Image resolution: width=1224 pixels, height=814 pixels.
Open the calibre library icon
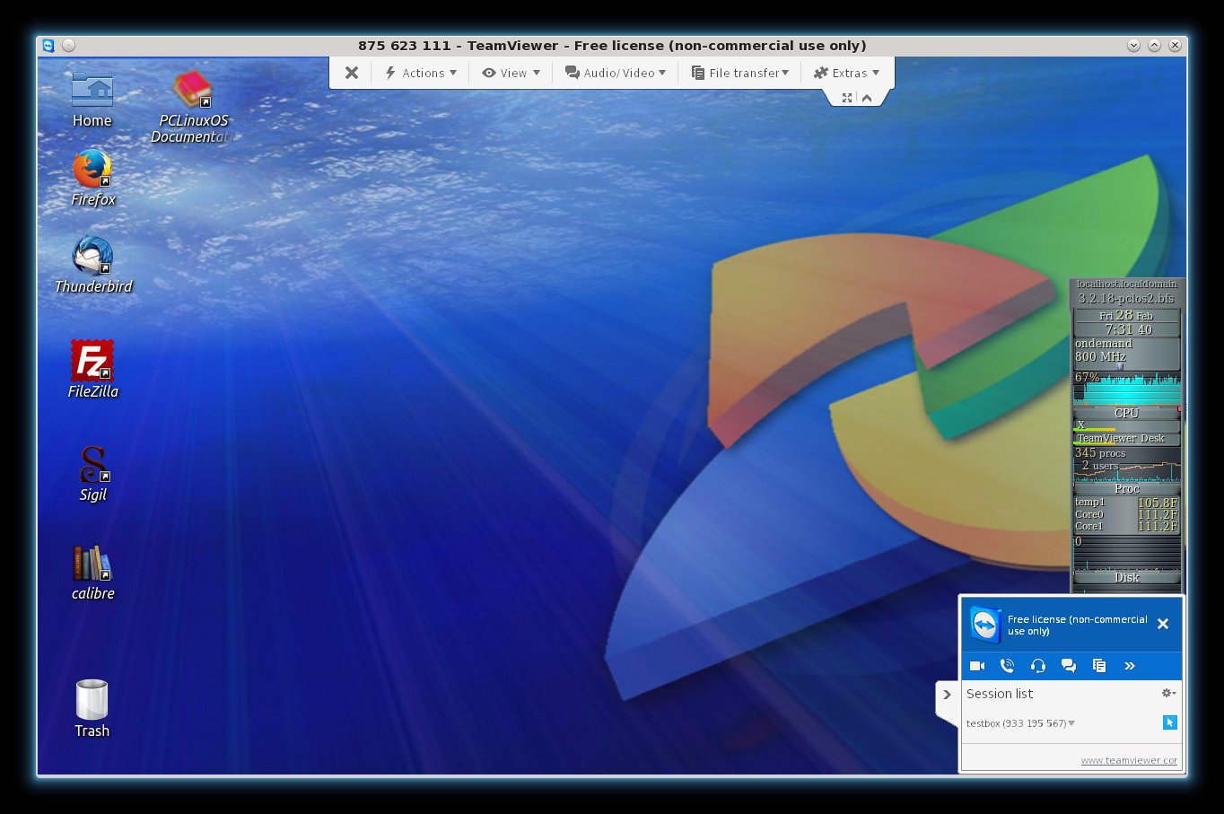(92, 573)
